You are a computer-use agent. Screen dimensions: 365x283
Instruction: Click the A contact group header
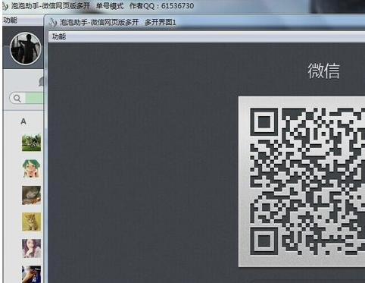tap(23, 121)
